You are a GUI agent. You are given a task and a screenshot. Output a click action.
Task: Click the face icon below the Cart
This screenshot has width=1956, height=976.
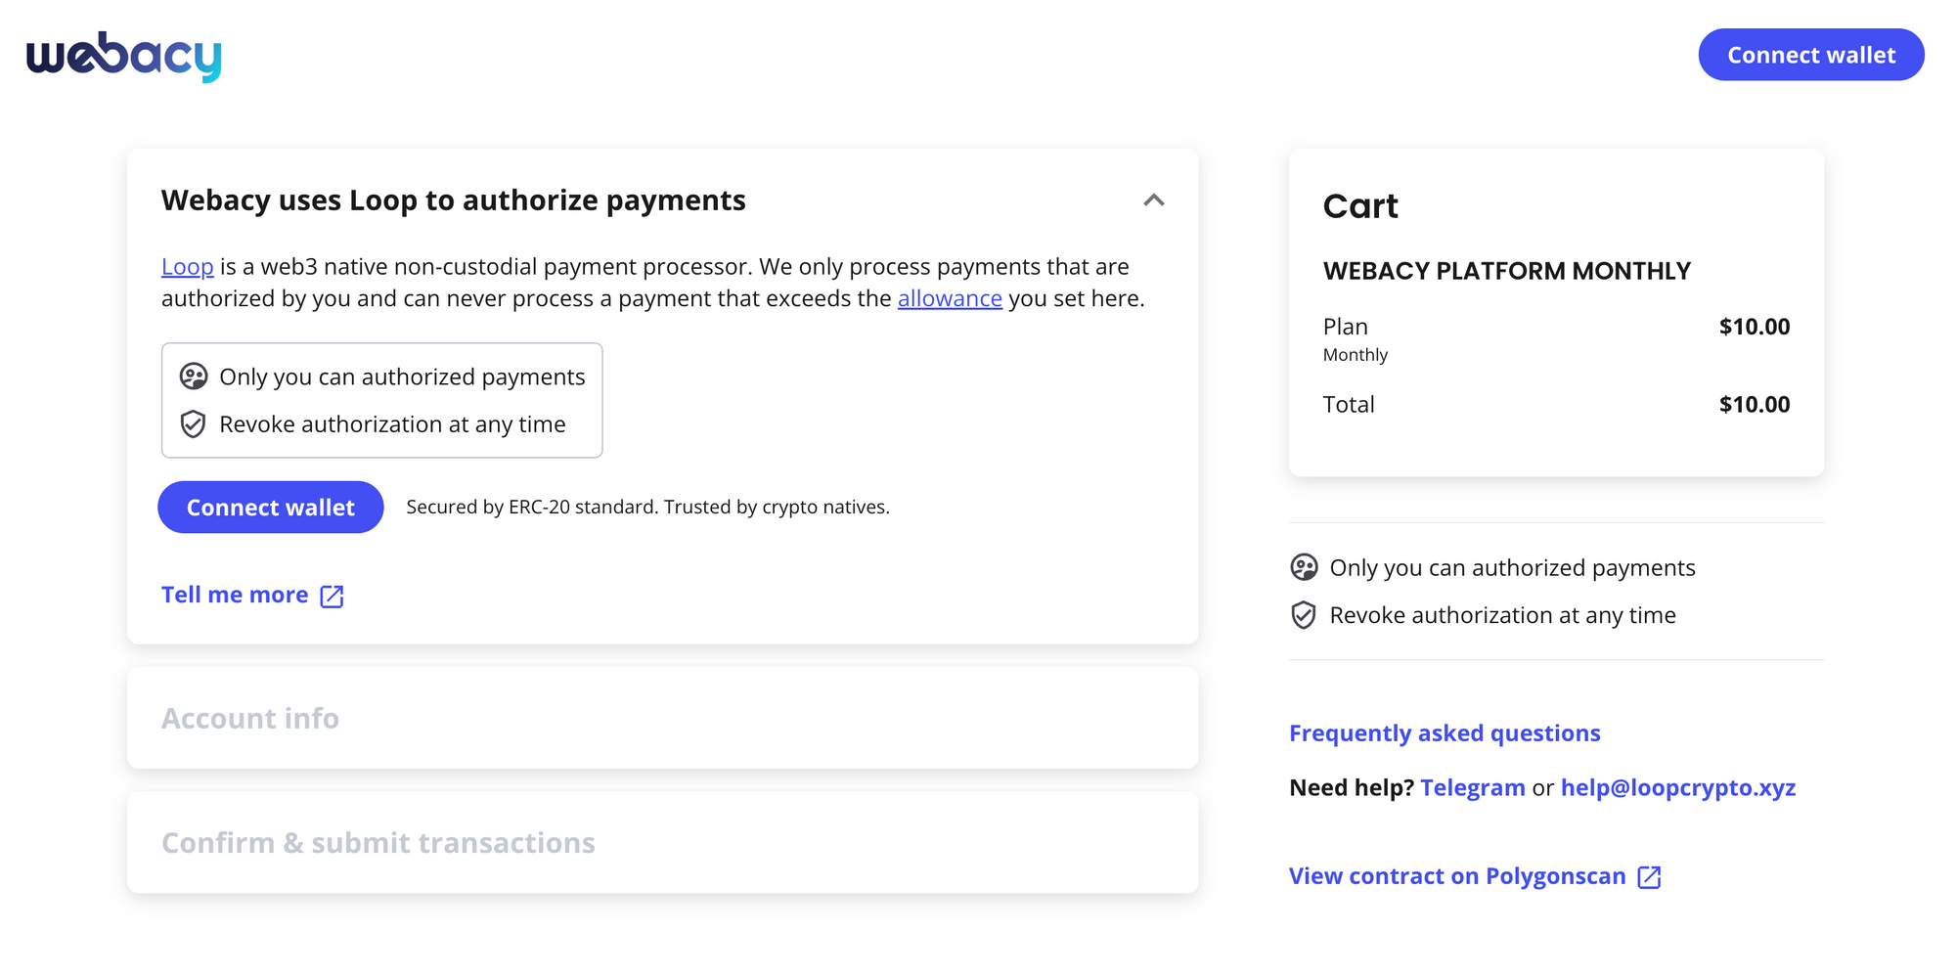tap(1304, 567)
